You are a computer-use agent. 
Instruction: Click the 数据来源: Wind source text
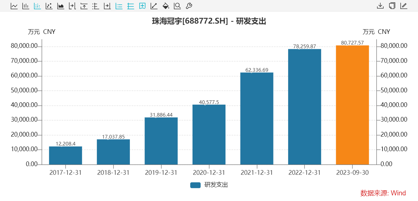tap(383, 193)
